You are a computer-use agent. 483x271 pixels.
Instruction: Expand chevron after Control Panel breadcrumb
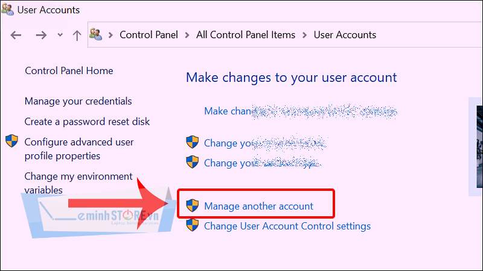[x=187, y=35]
